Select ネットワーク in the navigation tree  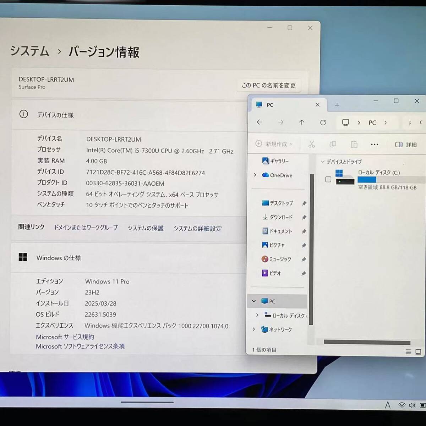click(x=276, y=329)
